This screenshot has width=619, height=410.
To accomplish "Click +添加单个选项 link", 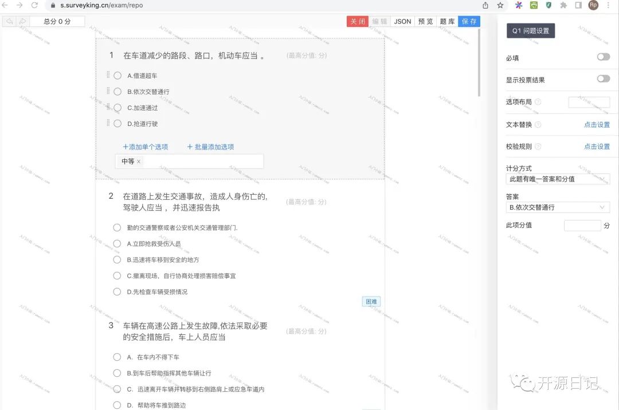I will (145, 147).
